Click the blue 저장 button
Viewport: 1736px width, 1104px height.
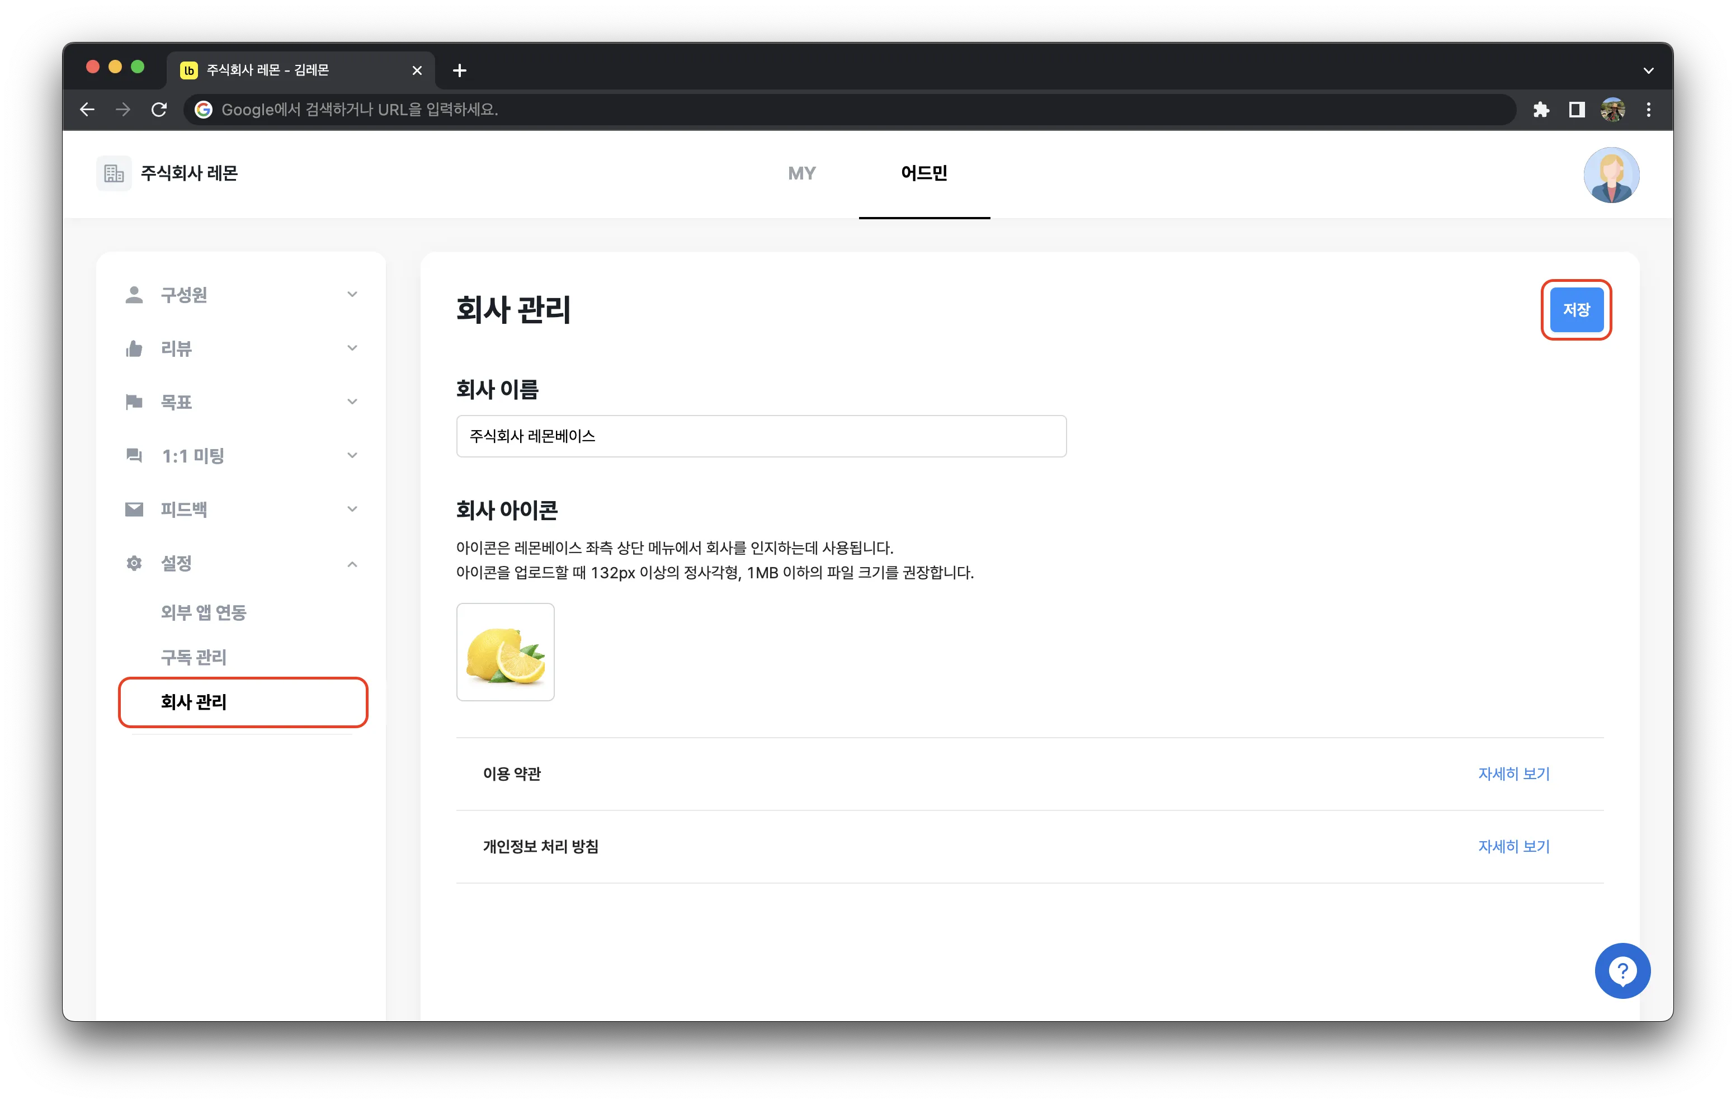pos(1576,310)
